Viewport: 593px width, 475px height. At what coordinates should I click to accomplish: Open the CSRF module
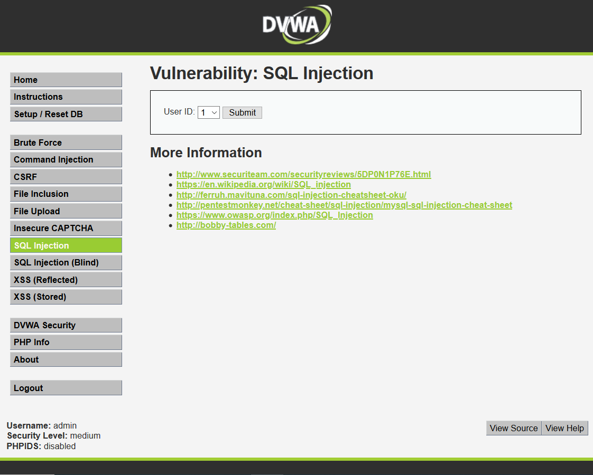coord(66,177)
